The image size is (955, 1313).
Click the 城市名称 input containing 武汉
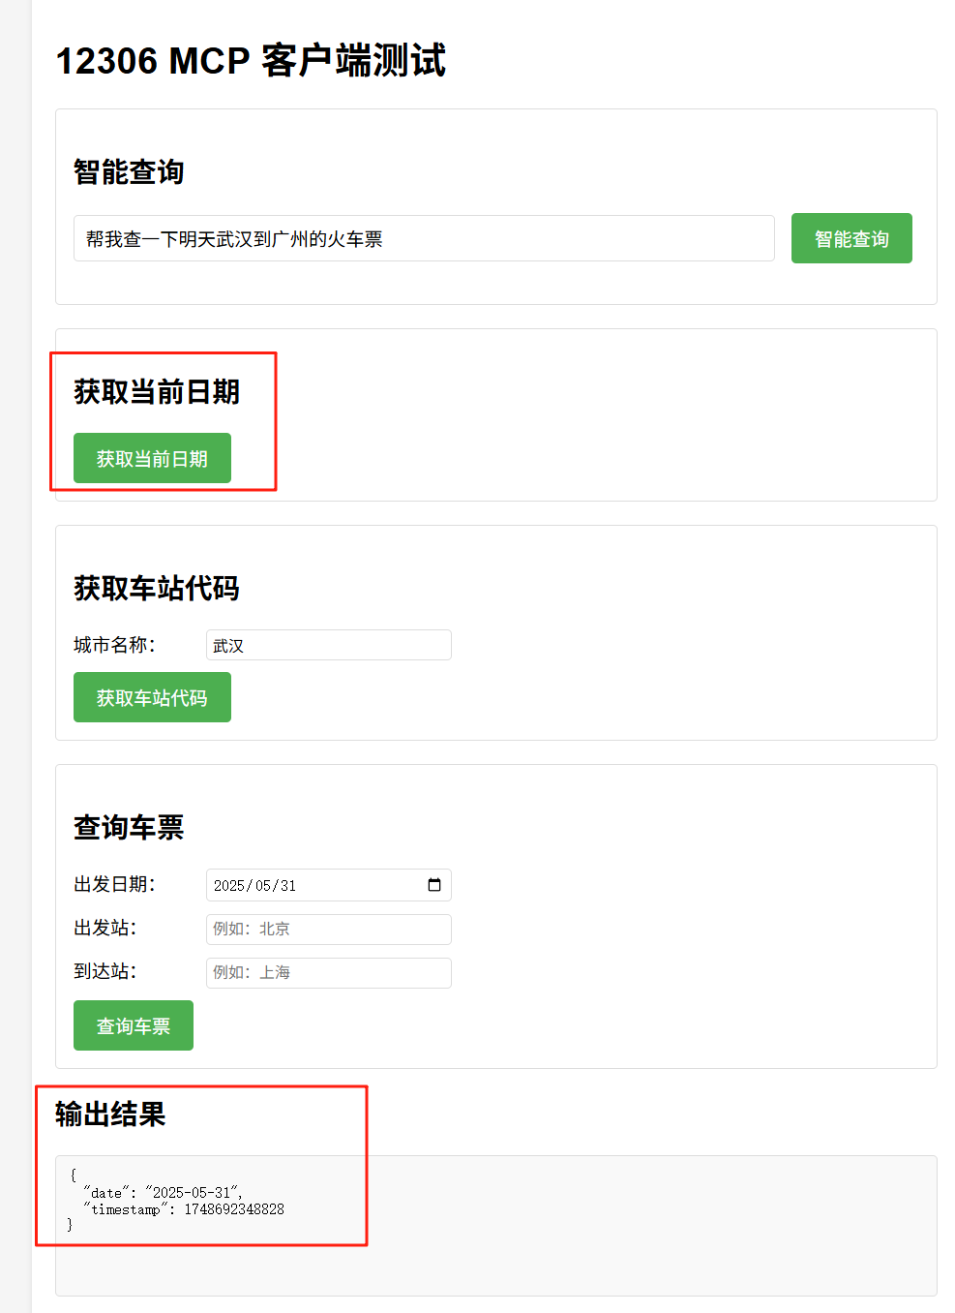click(x=329, y=645)
